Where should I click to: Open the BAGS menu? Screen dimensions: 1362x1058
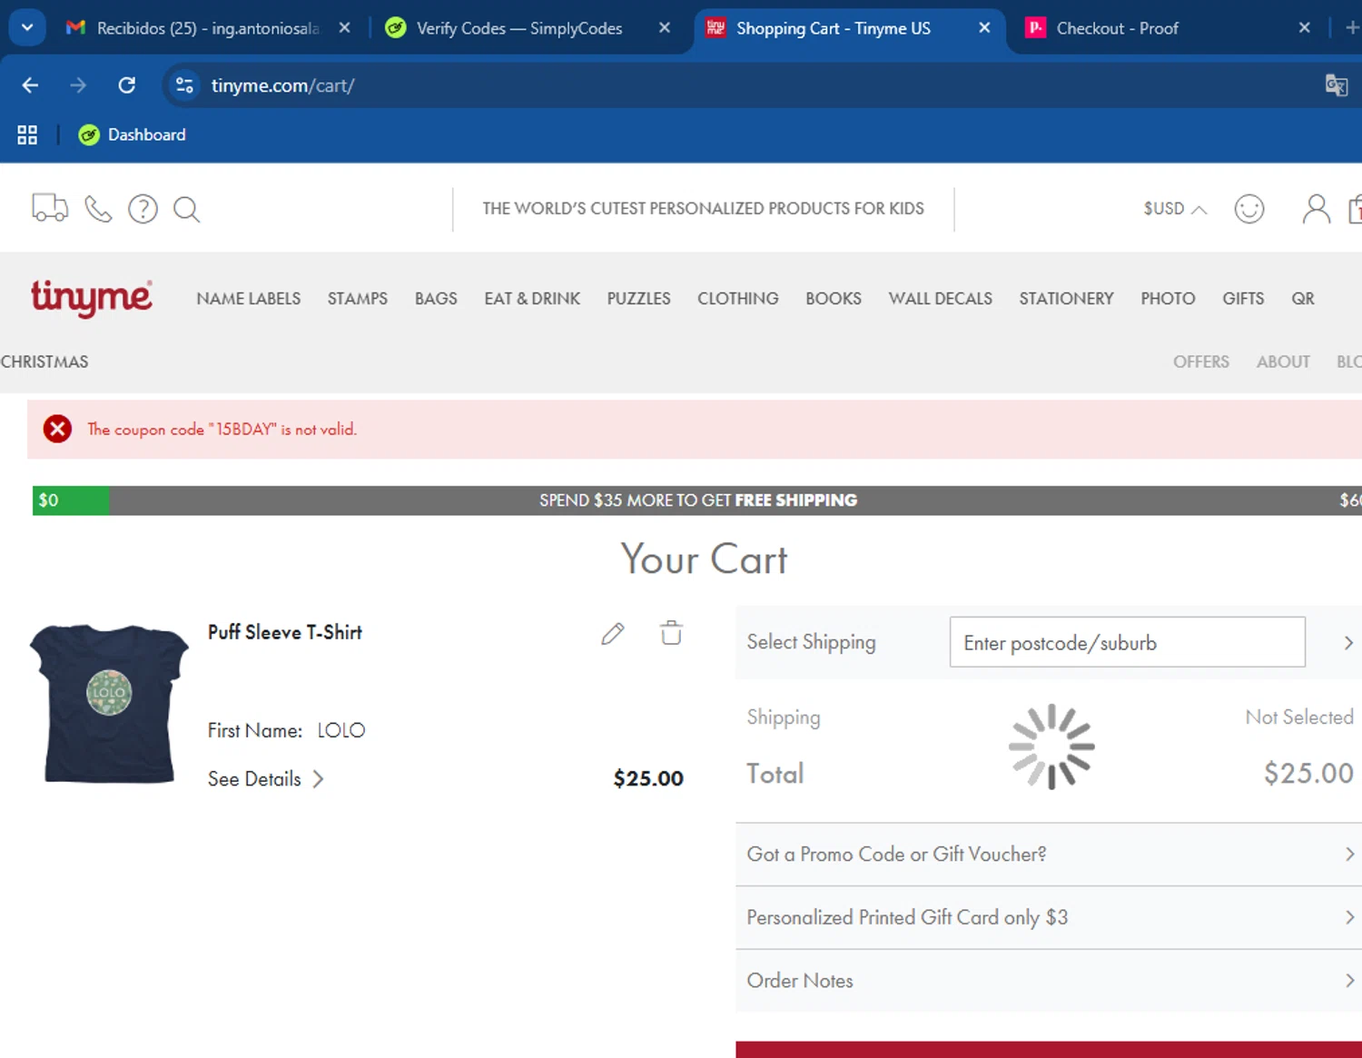pyautogui.click(x=436, y=299)
